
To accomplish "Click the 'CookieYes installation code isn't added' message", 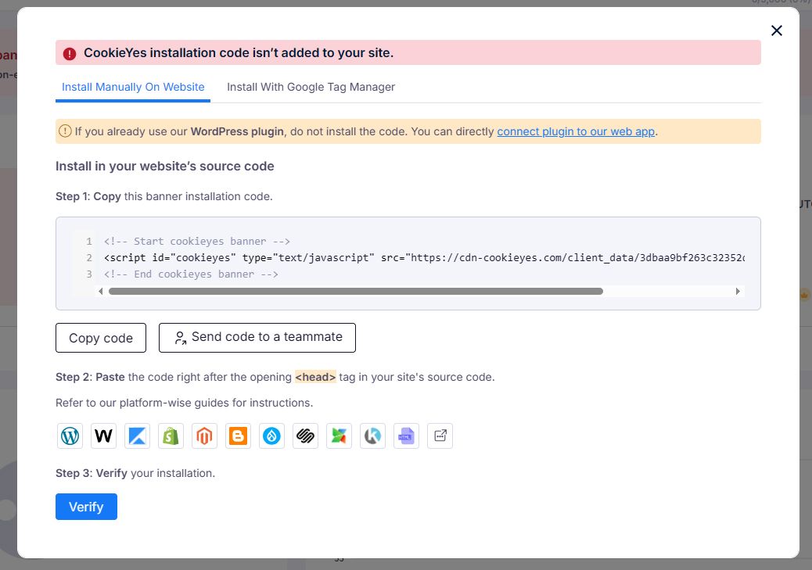I will (239, 53).
